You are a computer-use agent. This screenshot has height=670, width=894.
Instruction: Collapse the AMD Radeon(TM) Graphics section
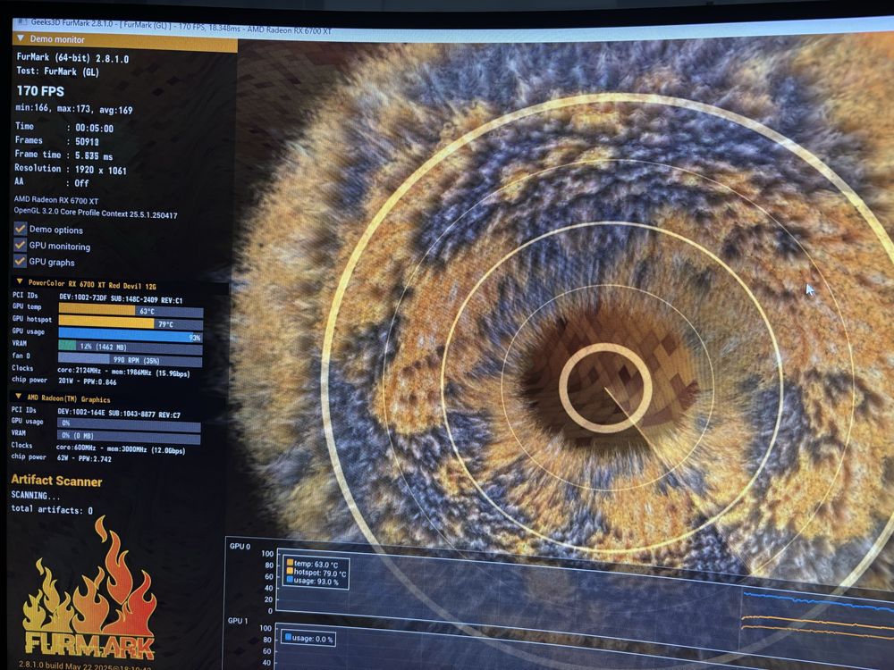point(18,397)
